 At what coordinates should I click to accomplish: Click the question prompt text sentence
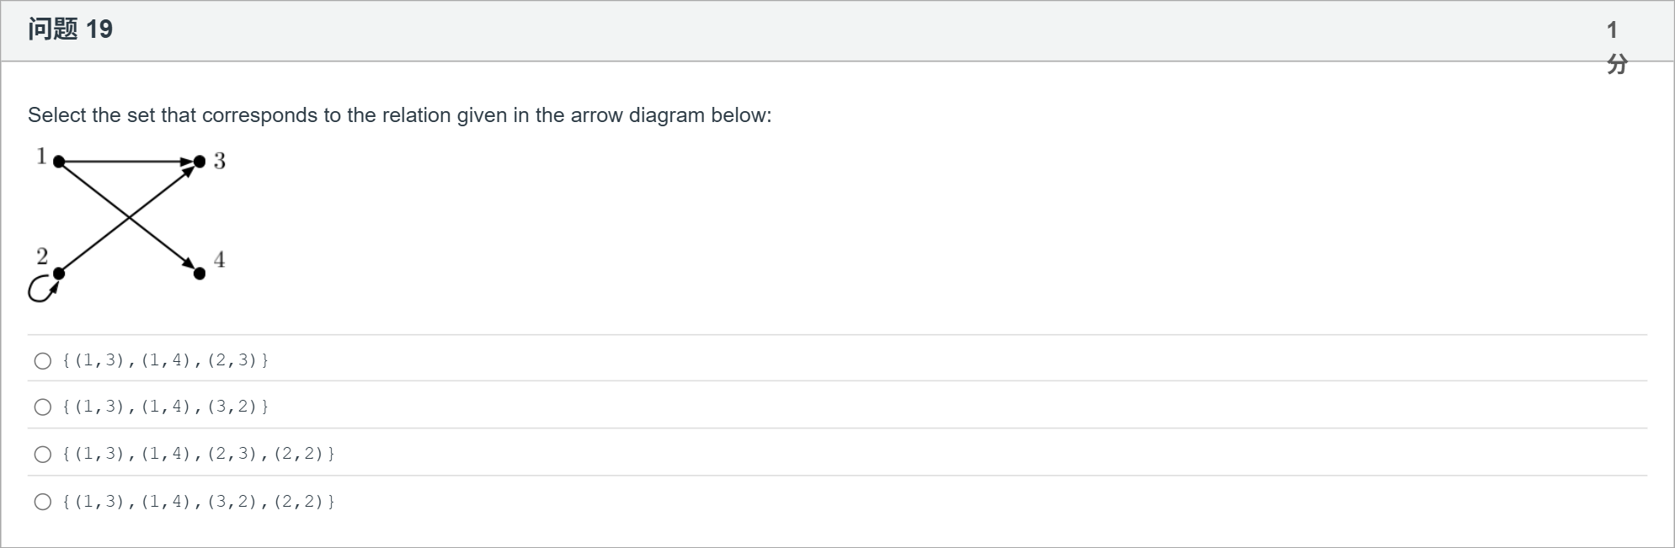(399, 115)
